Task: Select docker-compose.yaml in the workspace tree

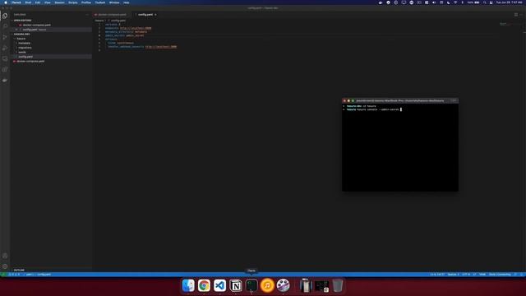Action: pyautogui.click(x=30, y=61)
